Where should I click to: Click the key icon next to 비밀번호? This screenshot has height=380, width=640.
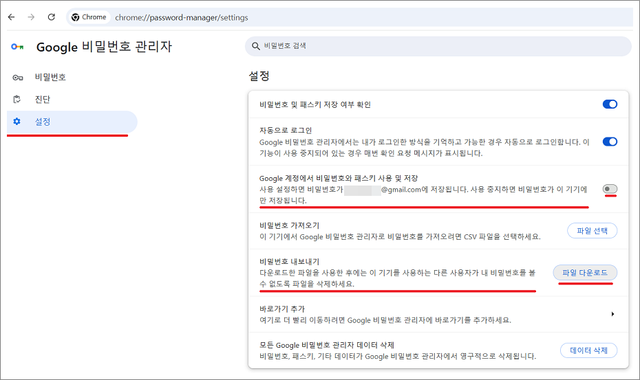pyautogui.click(x=18, y=78)
